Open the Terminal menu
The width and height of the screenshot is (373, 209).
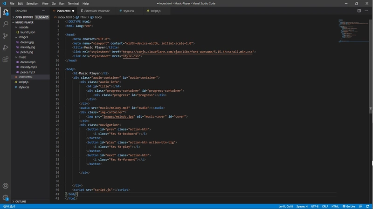pyautogui.click(x=72, y=3)
